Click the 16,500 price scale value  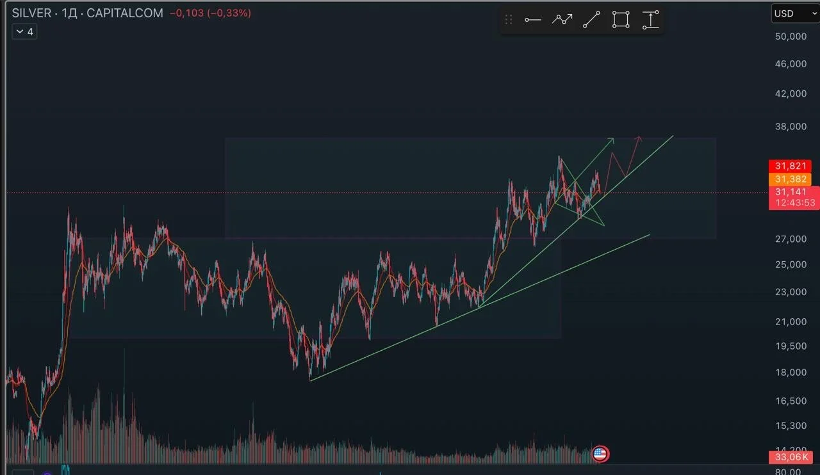791,401
